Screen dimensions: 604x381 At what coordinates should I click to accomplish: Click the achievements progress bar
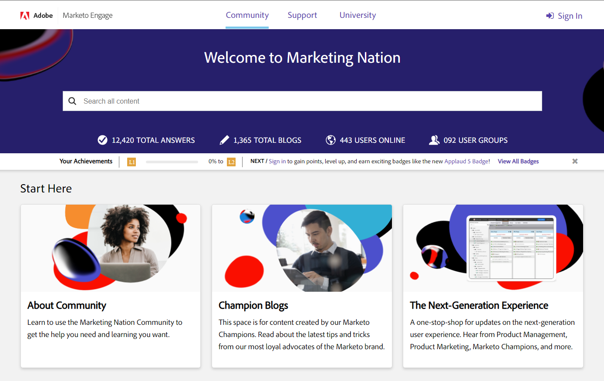pyautogui.click(x=172, y=162)
